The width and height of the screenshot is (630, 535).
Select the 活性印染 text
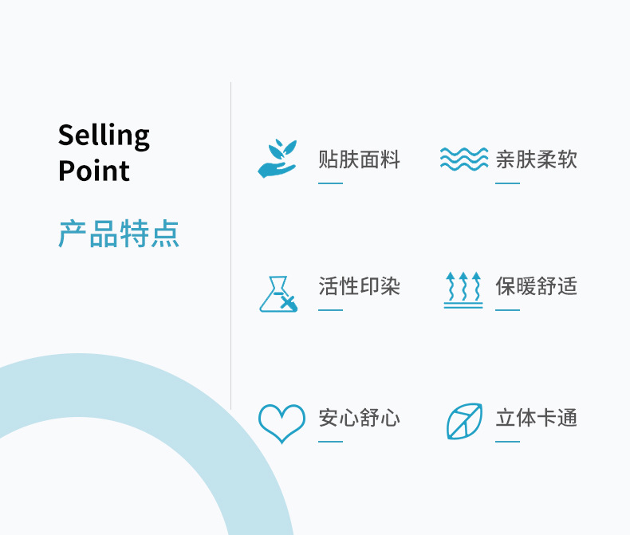(359, 287)
